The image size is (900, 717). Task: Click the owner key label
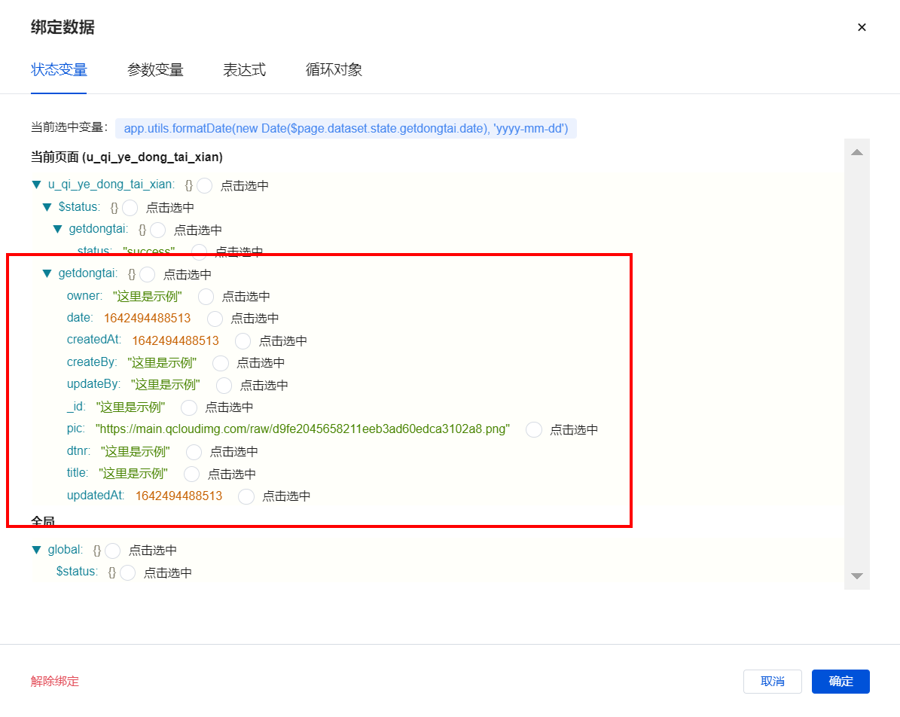pos(84,296)
